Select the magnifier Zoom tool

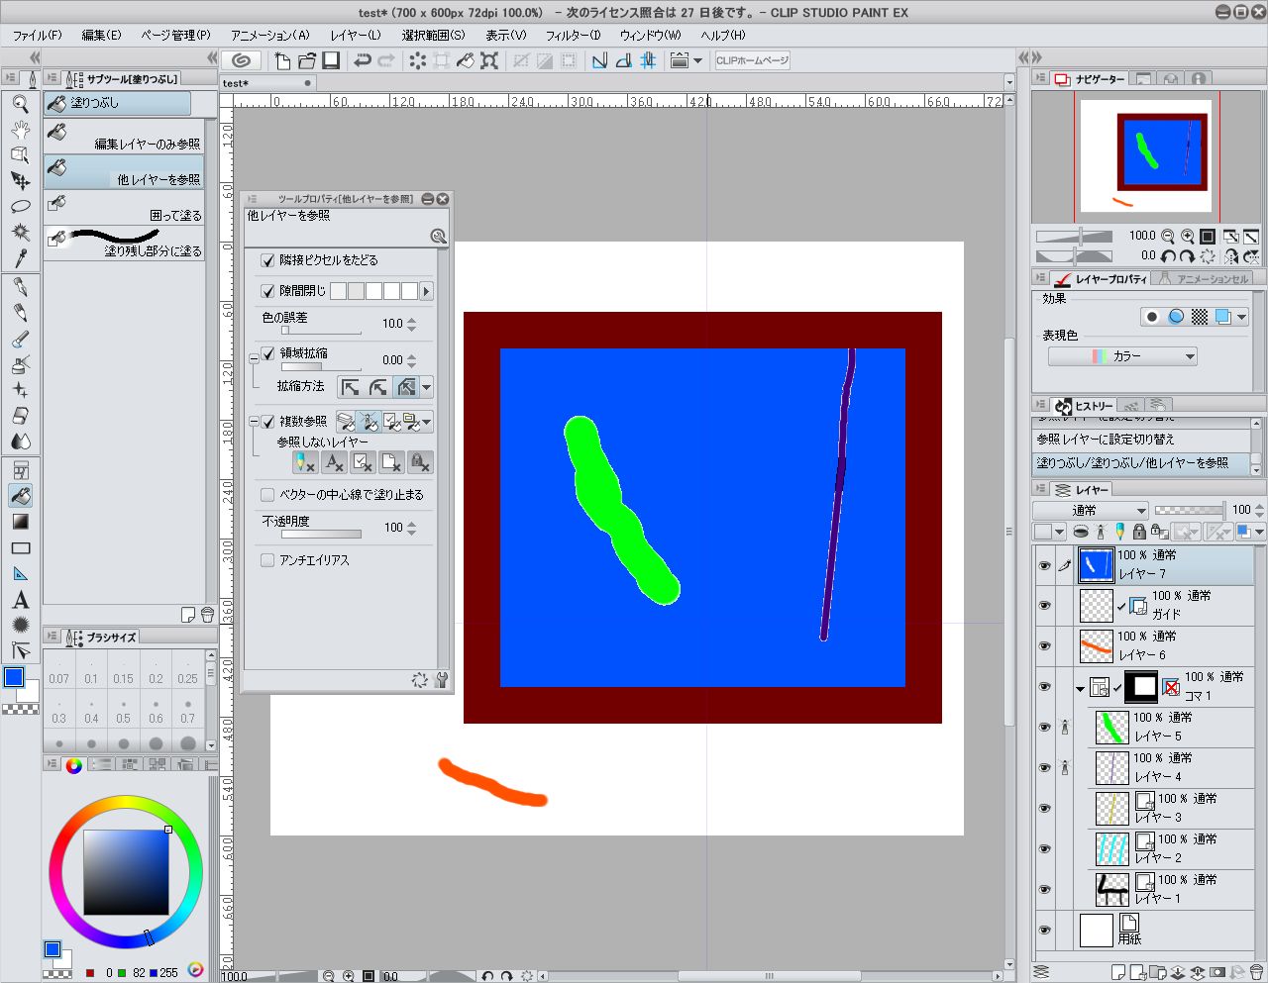20,103
